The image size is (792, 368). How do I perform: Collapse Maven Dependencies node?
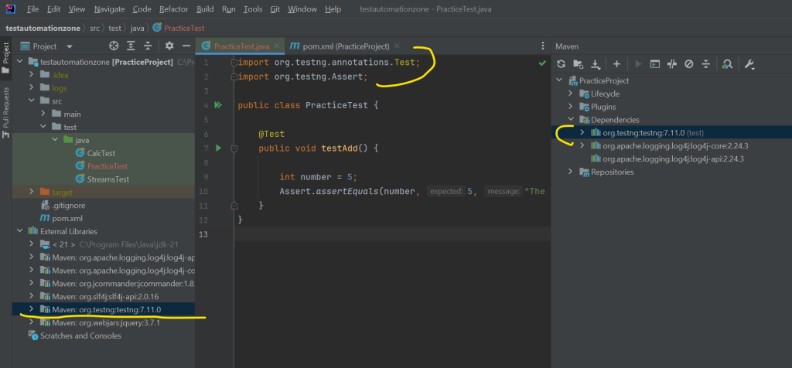click(x=570, y=120)
